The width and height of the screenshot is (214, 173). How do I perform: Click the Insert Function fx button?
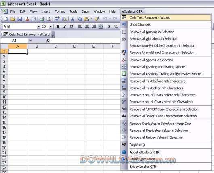[x=48, y=41]
